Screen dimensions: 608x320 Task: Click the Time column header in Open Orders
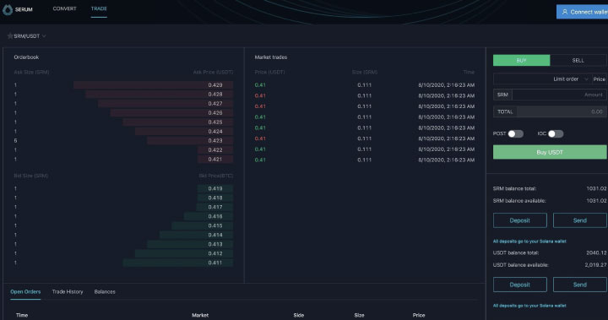pyautogui.click(x=22, y=315)
